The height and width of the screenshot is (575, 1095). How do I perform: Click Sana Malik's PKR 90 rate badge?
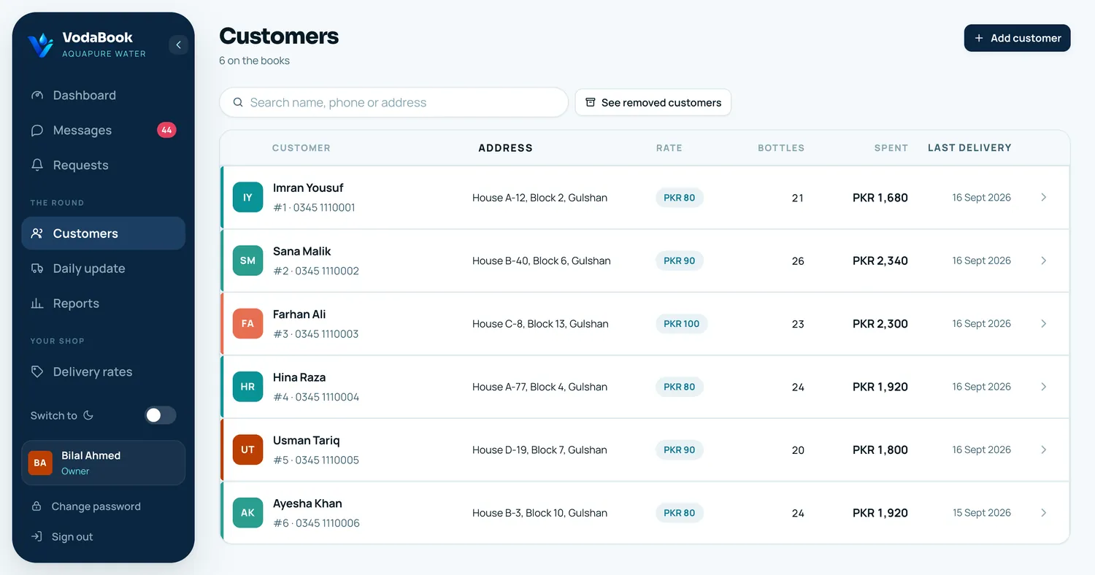point(680,261)
